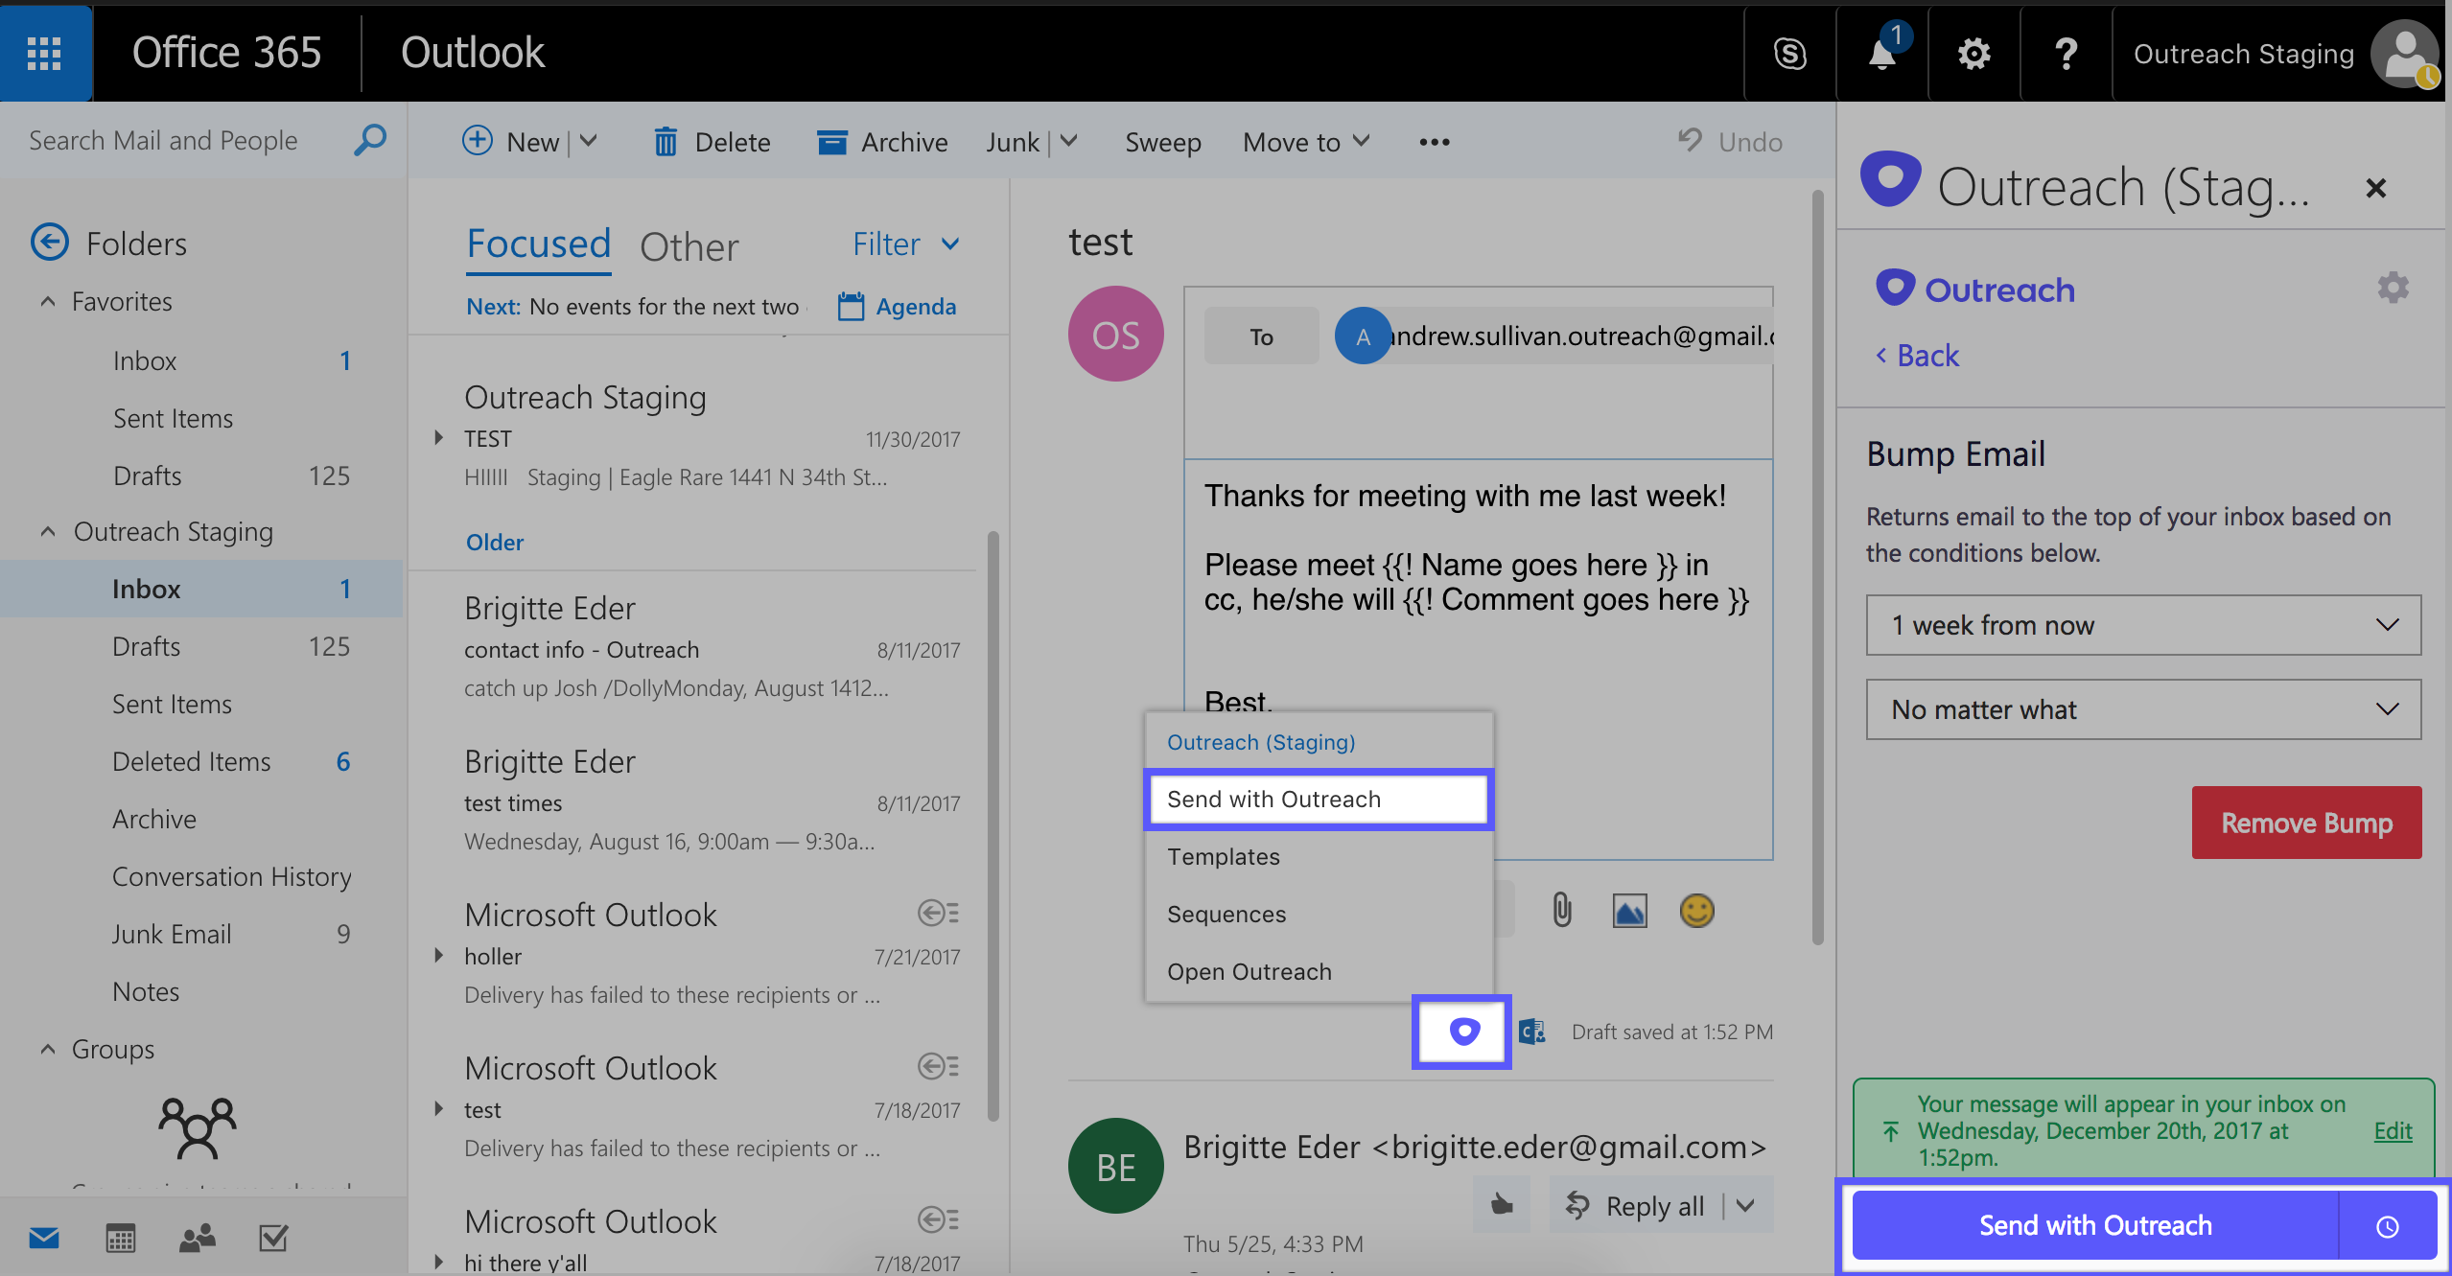Click the Back link in Outreach panel

[1918, 356]
